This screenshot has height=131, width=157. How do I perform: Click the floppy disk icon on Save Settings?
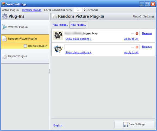coord(126,124)
